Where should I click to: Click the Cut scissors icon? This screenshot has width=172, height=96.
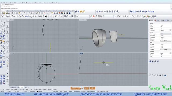click(14, 13)
